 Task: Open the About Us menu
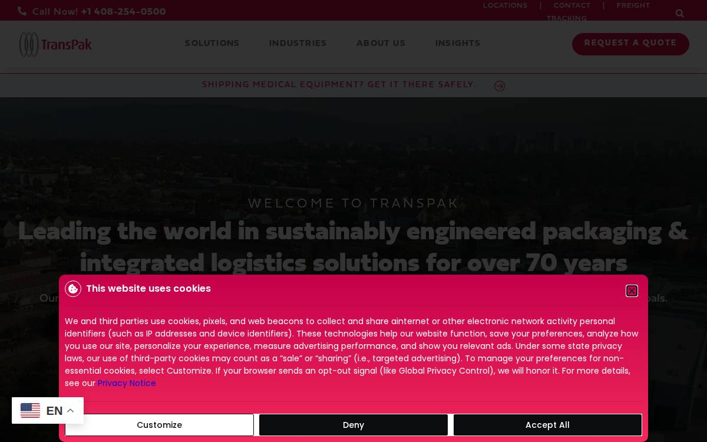[381, 44]
